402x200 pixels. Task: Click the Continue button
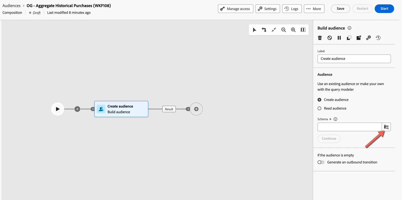(x=329, y=139)
